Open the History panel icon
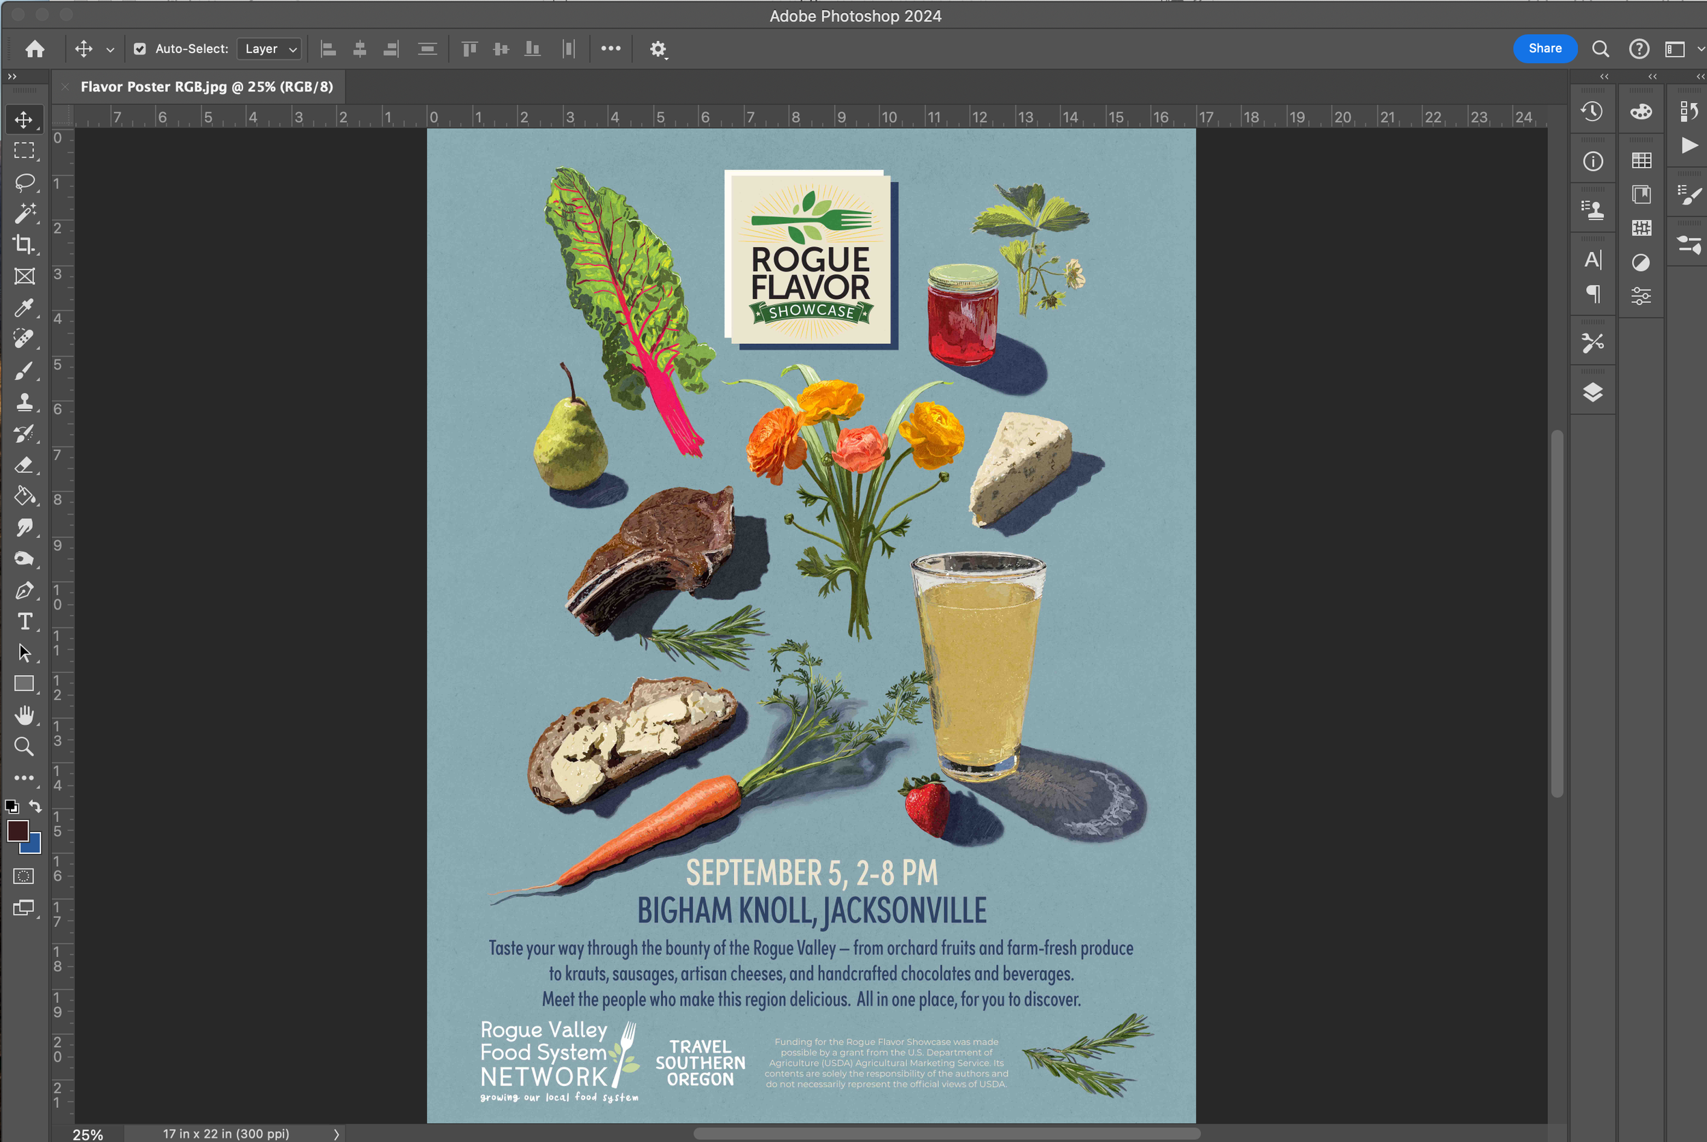 (1592, 111)
